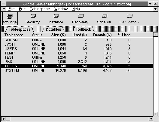
Task: Select the USERS tablespace row
Action: [x=77, y=49]
